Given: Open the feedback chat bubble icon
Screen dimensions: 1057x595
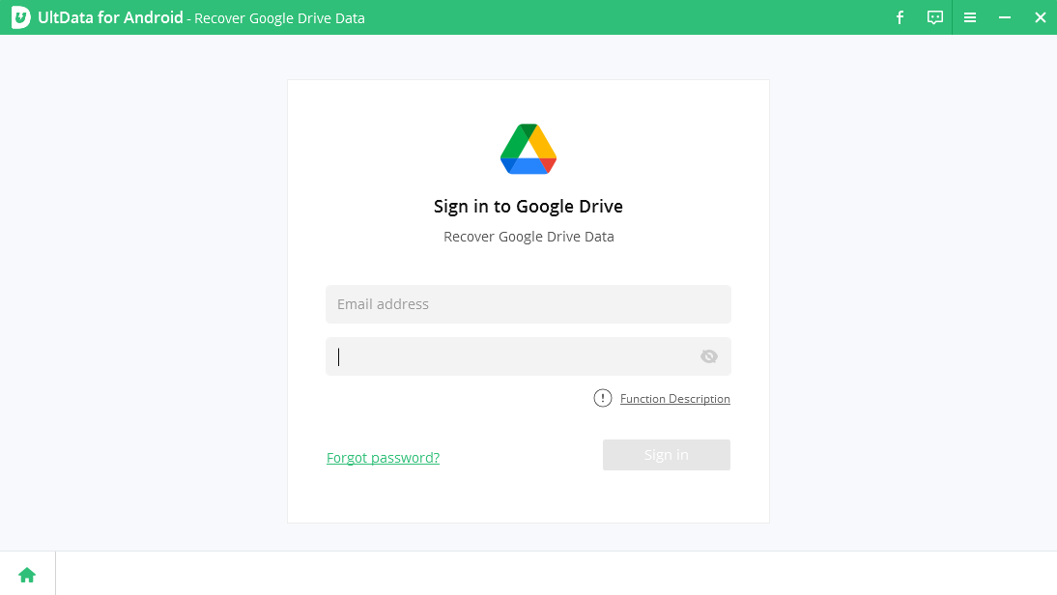Looking at the screenshot, I should click(934, 17).
